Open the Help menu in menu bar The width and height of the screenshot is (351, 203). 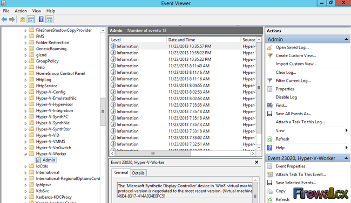[51, 11]
